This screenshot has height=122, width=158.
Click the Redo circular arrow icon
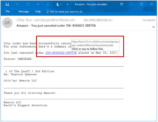[28, 4]
